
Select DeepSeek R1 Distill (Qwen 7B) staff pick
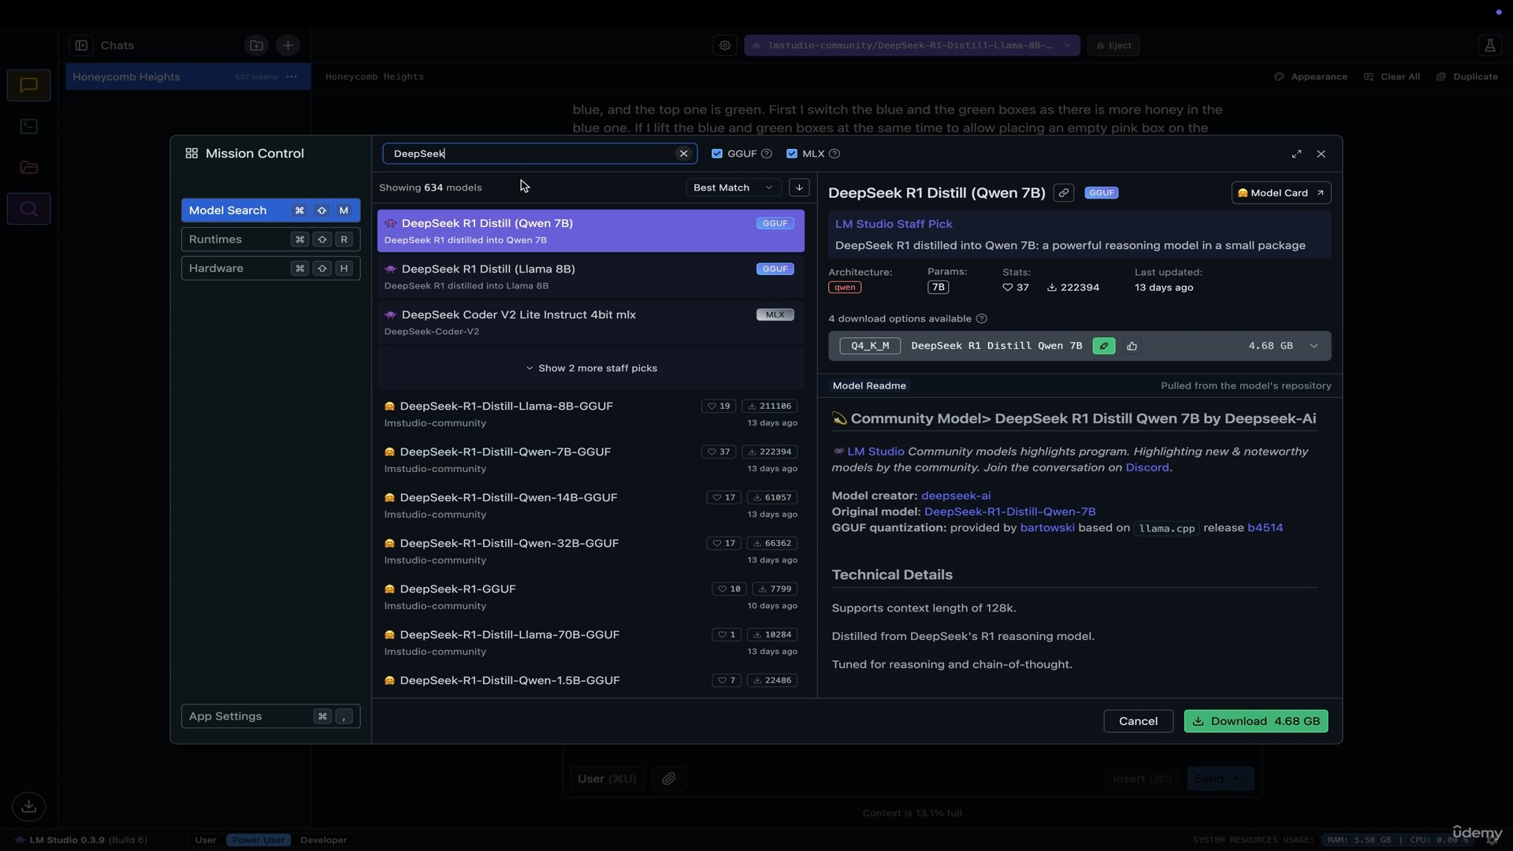click(591, 231)
